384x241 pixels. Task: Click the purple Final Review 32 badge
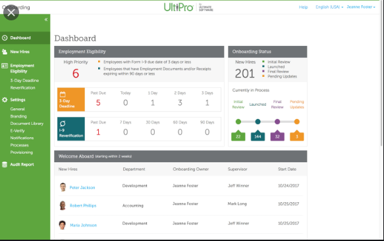pyautogui.click(x=277, y=136)
